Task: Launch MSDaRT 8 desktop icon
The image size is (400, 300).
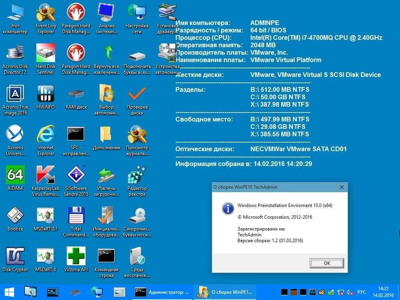Action: point(45,259)
